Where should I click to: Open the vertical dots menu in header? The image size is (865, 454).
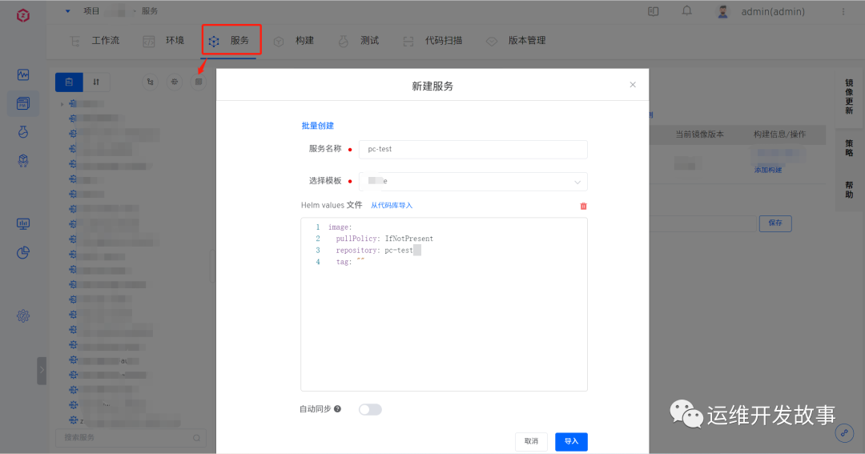(x=843, y=11)
